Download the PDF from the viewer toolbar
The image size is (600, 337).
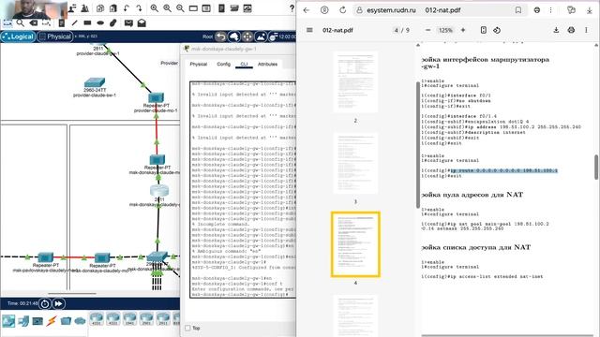tap(556, 30)
